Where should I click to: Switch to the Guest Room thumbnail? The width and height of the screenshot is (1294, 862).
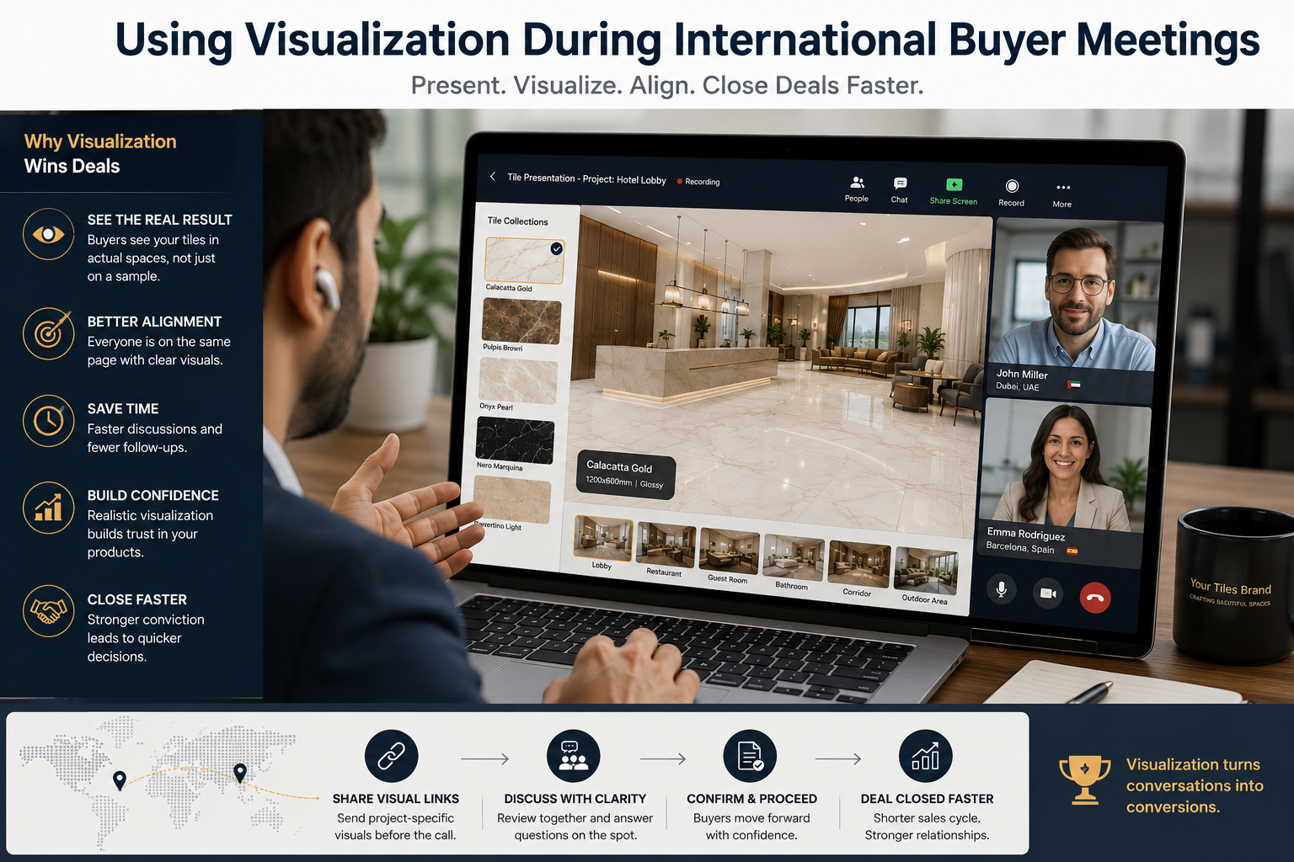730,551
